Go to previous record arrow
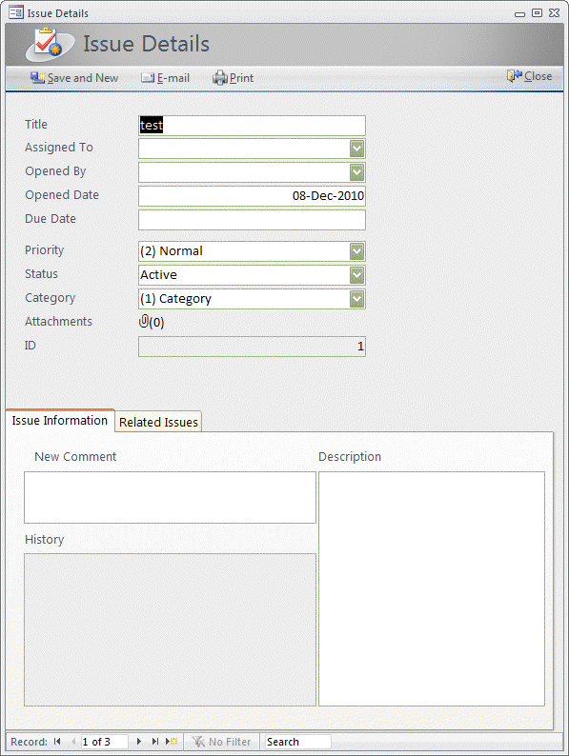569x756 pixels. pos(73,741)
